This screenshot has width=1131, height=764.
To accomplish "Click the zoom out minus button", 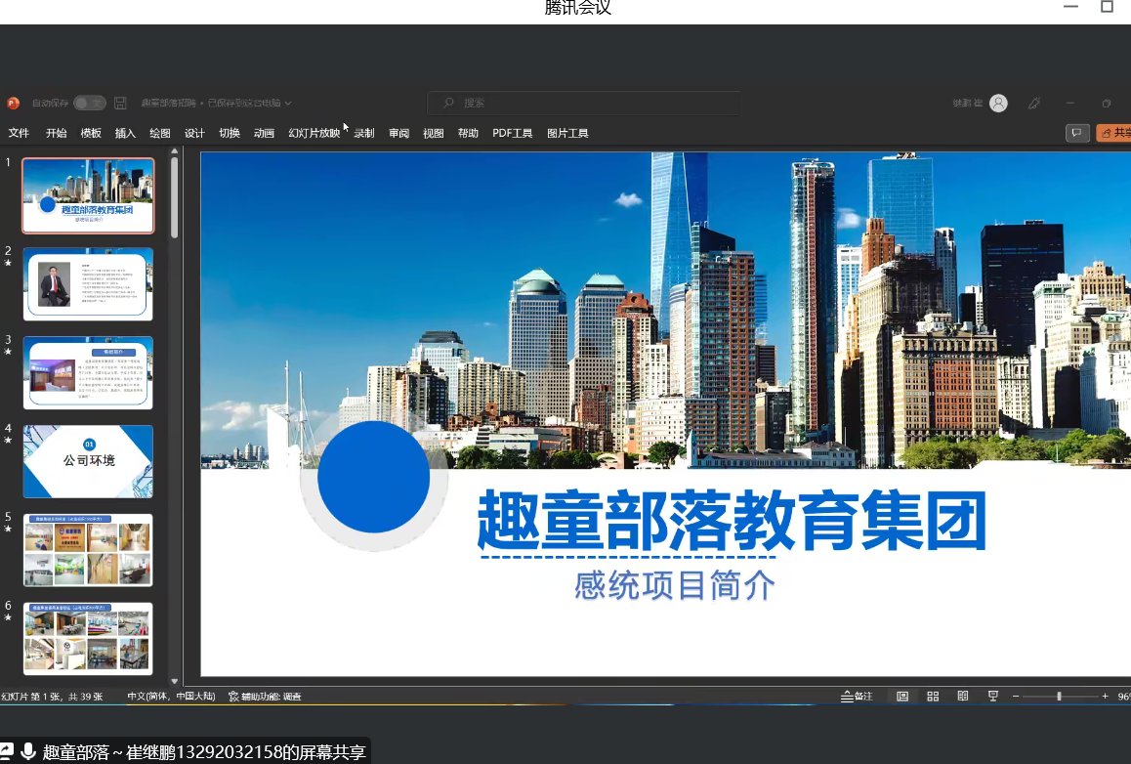I will [x=1016, y=696].
